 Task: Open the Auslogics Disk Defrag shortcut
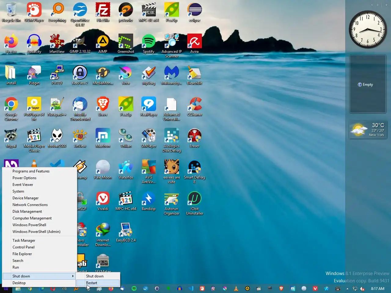[172, 140]
